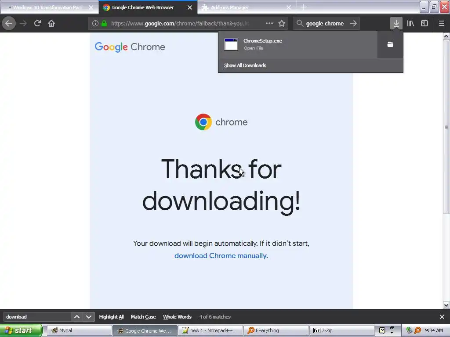Viewport: 450px width, 337px height.
Task: Click the chrome logo in page center
Action: [221, 122]
